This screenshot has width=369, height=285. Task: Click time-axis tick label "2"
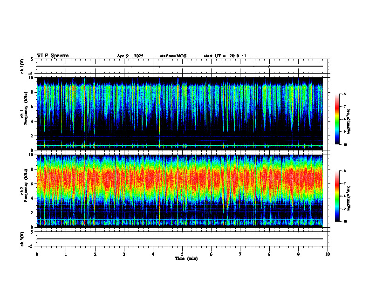[95, 254]
